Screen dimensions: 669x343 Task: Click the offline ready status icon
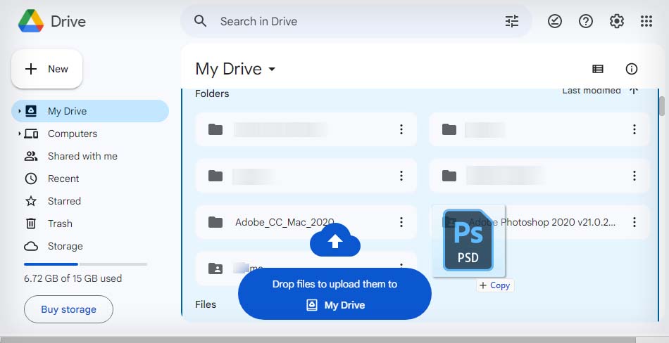[555, 21]
